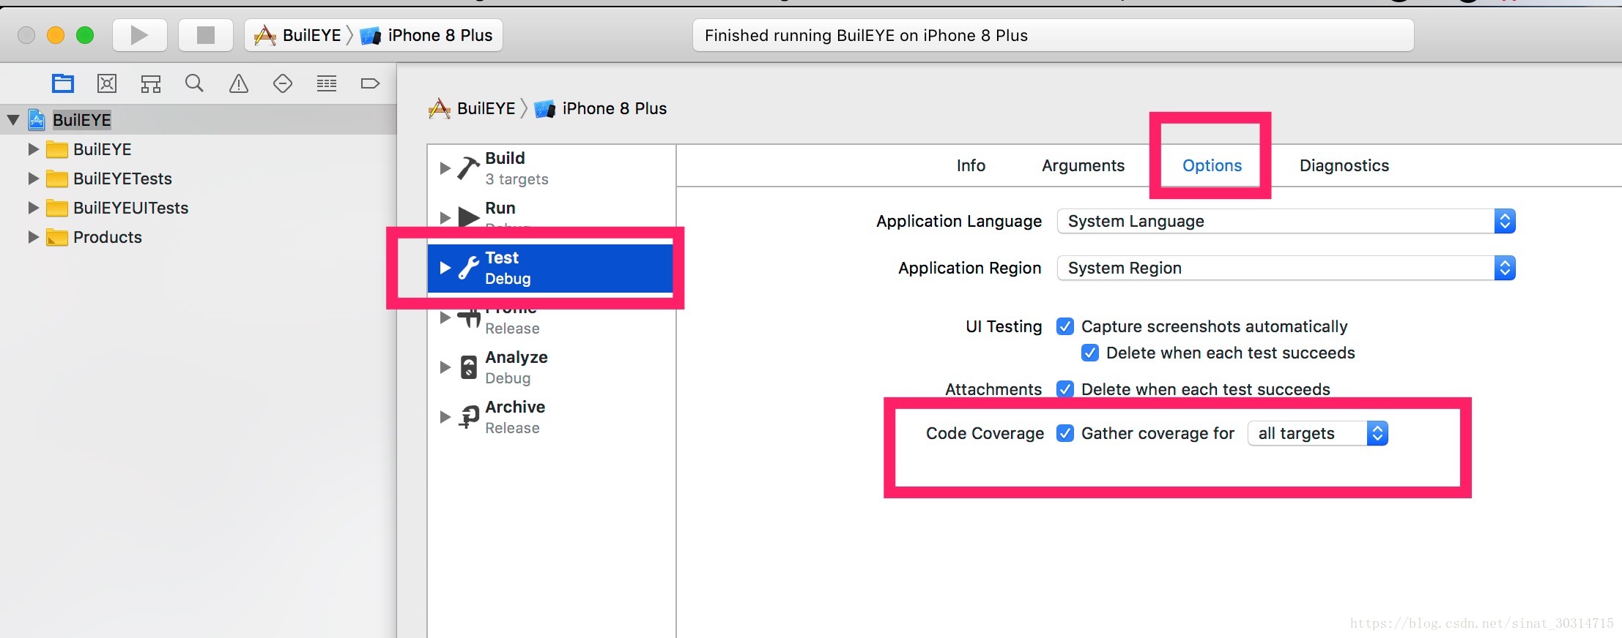
Task: Open the Application Language dropdown
Action: click(x=1286, y=221)
